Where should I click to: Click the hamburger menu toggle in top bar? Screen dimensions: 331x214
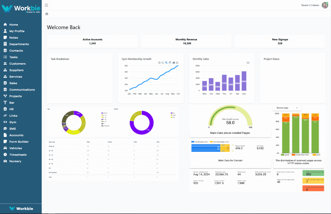pos(47,5)
